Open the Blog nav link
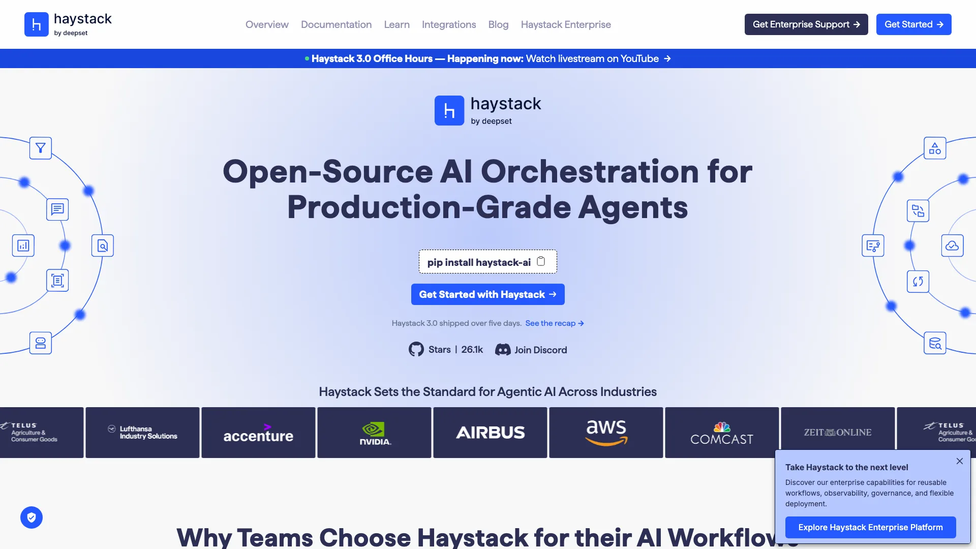976x549 pixels. 498,24
